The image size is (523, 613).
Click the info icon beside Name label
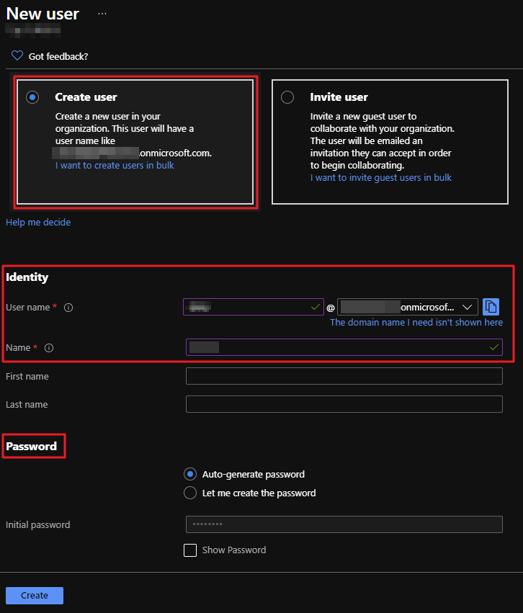point(49,348)
